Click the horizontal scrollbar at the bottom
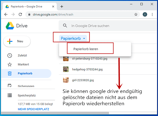158x116 pixels. (55, 113)
